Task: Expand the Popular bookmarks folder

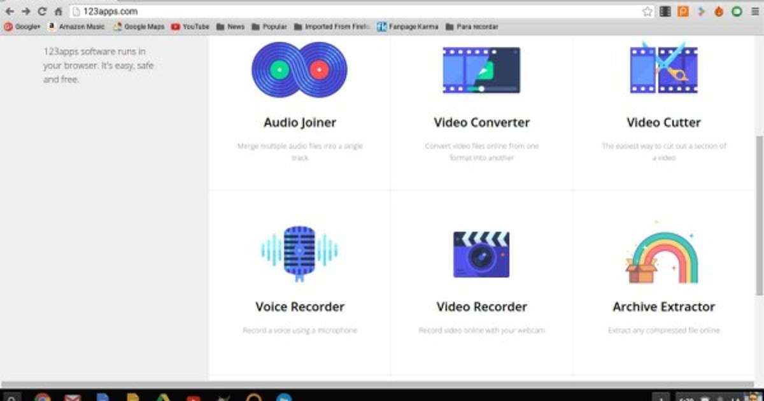Action: coord(269,27)
